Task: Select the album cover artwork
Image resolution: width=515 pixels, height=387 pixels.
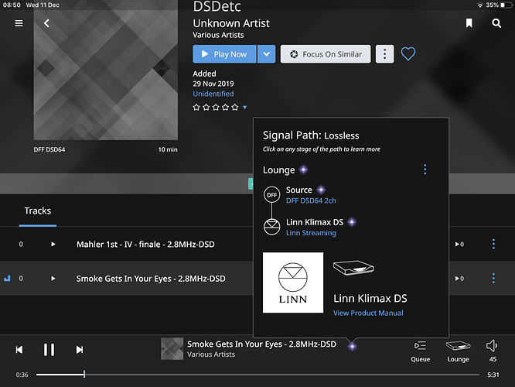Action: [x=106, y=70]
